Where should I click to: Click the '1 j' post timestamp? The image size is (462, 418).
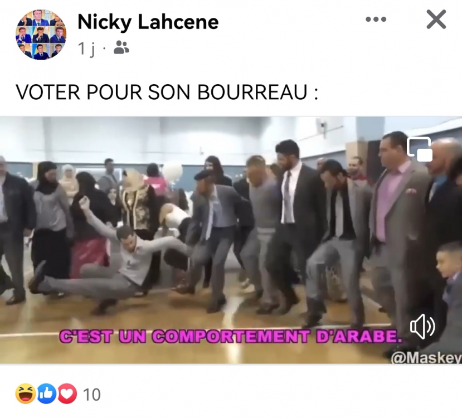(87, 48)
